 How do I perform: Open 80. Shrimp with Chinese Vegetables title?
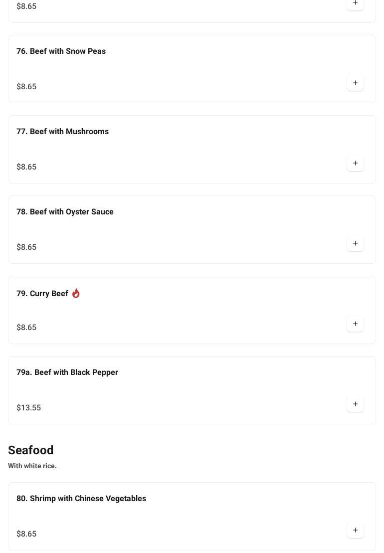coord(81,499)
